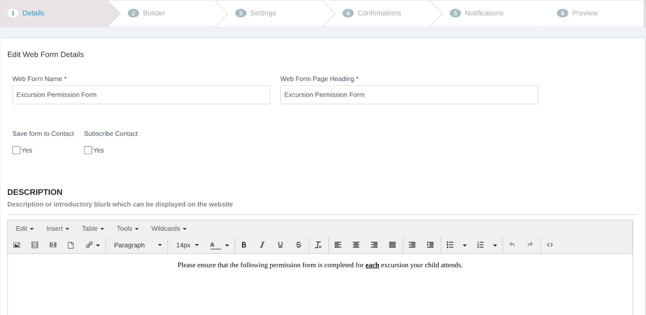Image resolution: width=646 pixels, height=315 pixels.
Task: Click the document template icon
Action: point(71,245)
